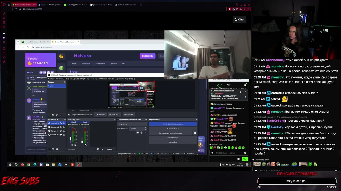Click the Отключить button in OBS
341x191 pixels.
tap(129, 115)
